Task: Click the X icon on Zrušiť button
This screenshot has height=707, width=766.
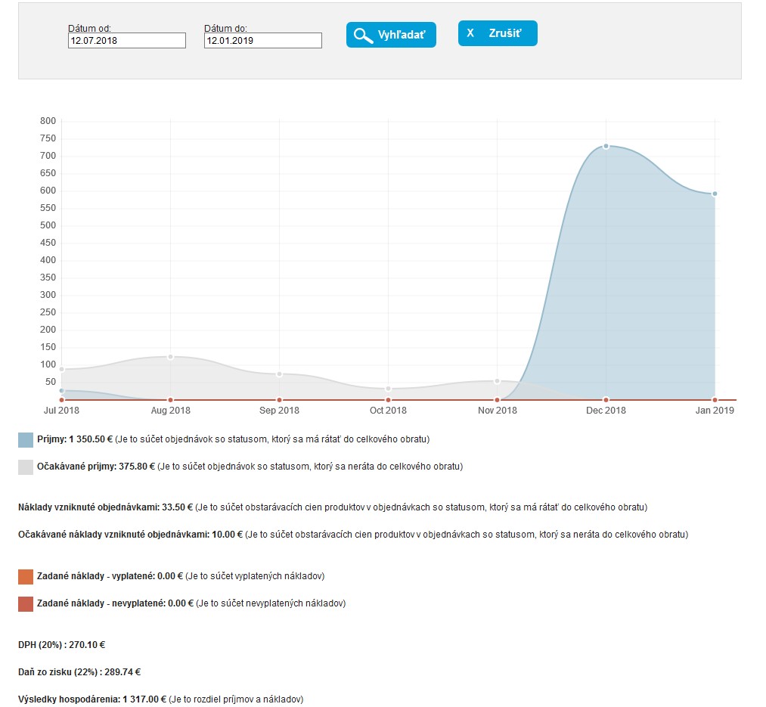Action: point(470,33)
